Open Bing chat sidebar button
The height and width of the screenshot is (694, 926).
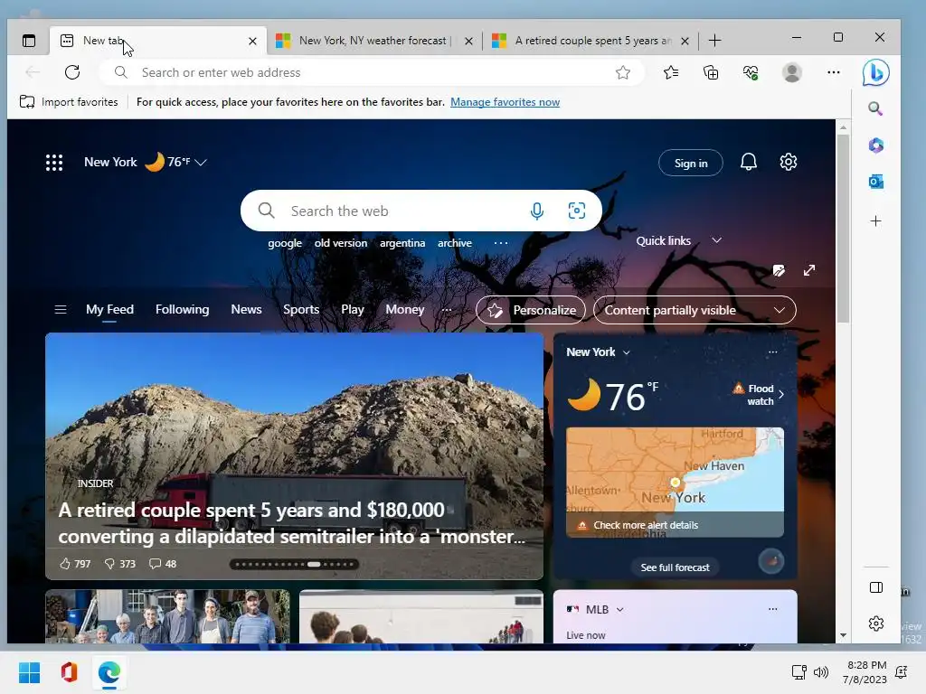pyautogui.click(x=875, y=72)
